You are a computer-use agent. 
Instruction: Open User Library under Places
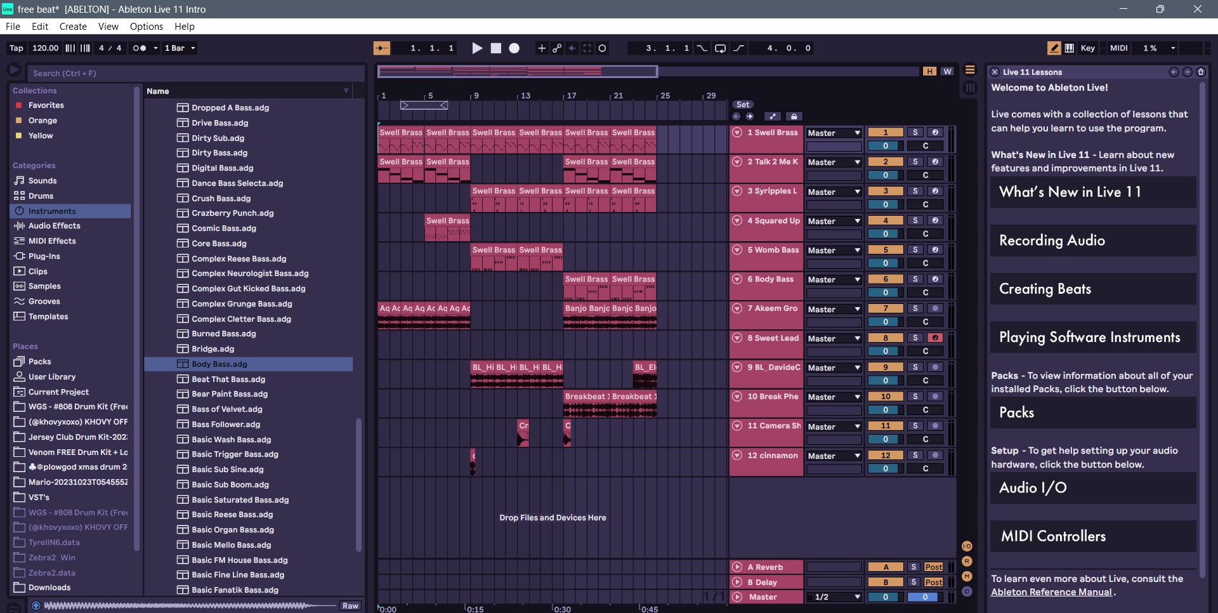tap(52, 377)
